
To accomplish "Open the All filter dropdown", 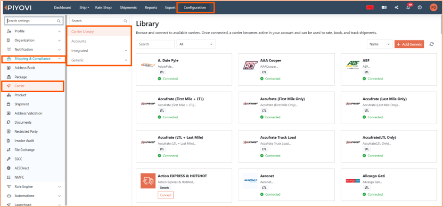I will coord(196,44).
